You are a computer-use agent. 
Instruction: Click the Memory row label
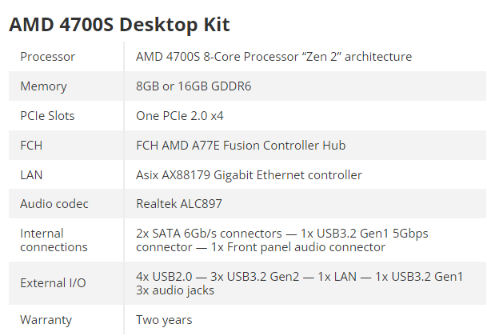[43, 86]
